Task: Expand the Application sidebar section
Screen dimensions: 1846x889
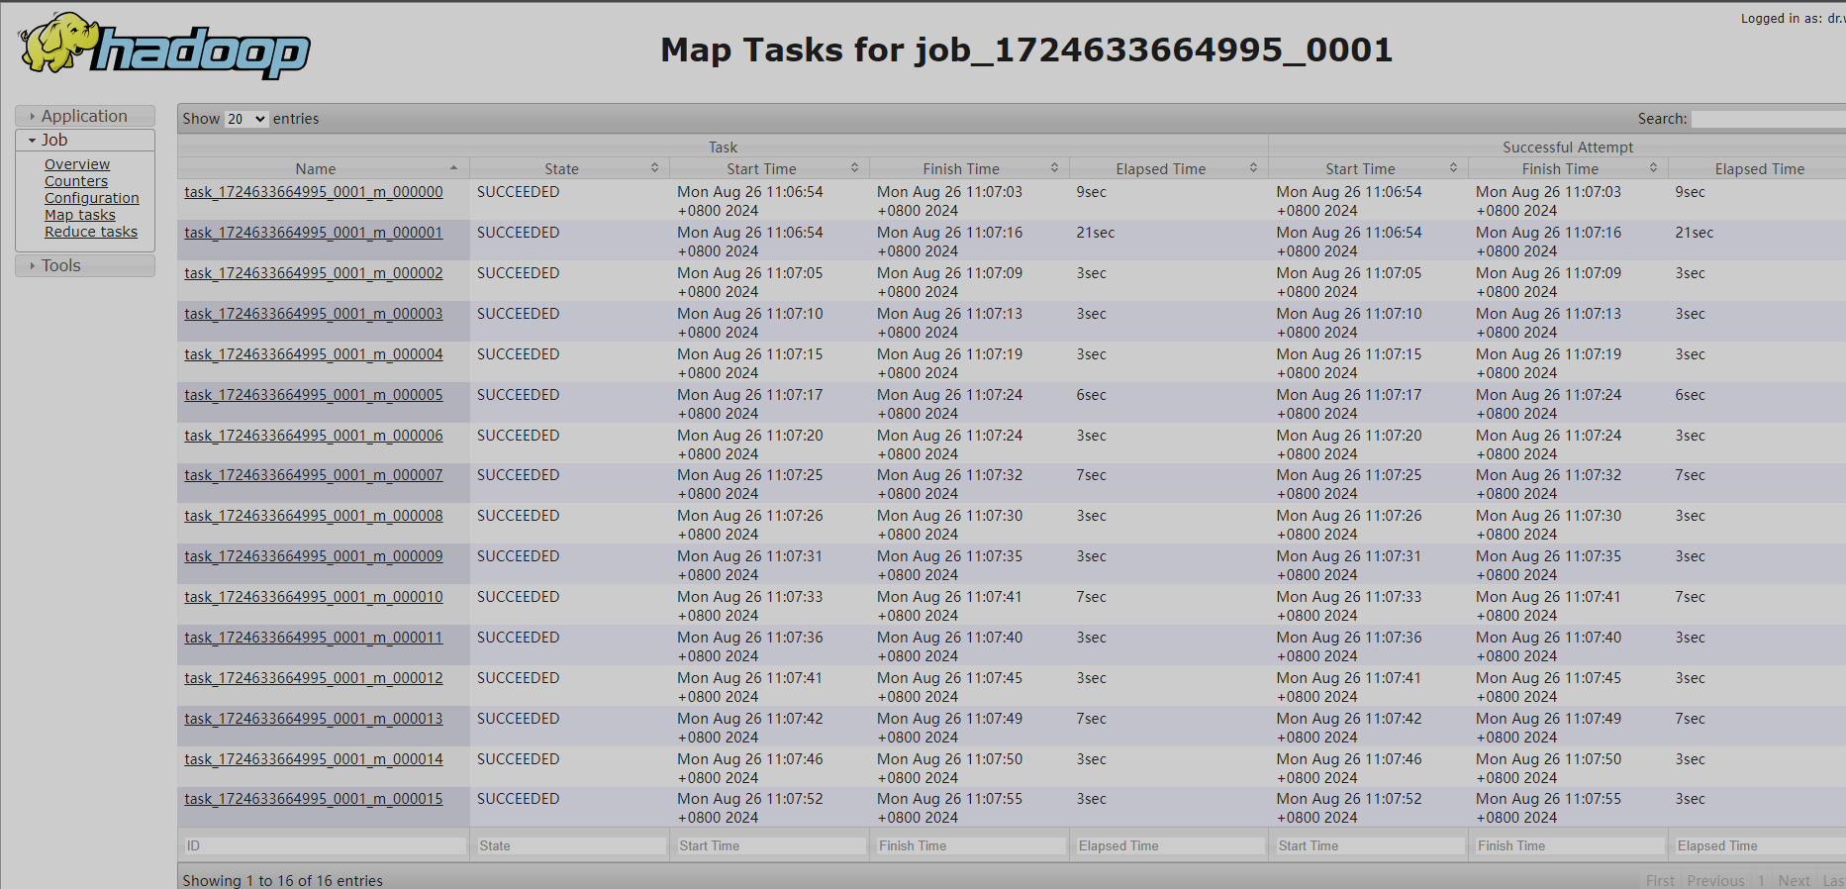Action: pos(85,116)
